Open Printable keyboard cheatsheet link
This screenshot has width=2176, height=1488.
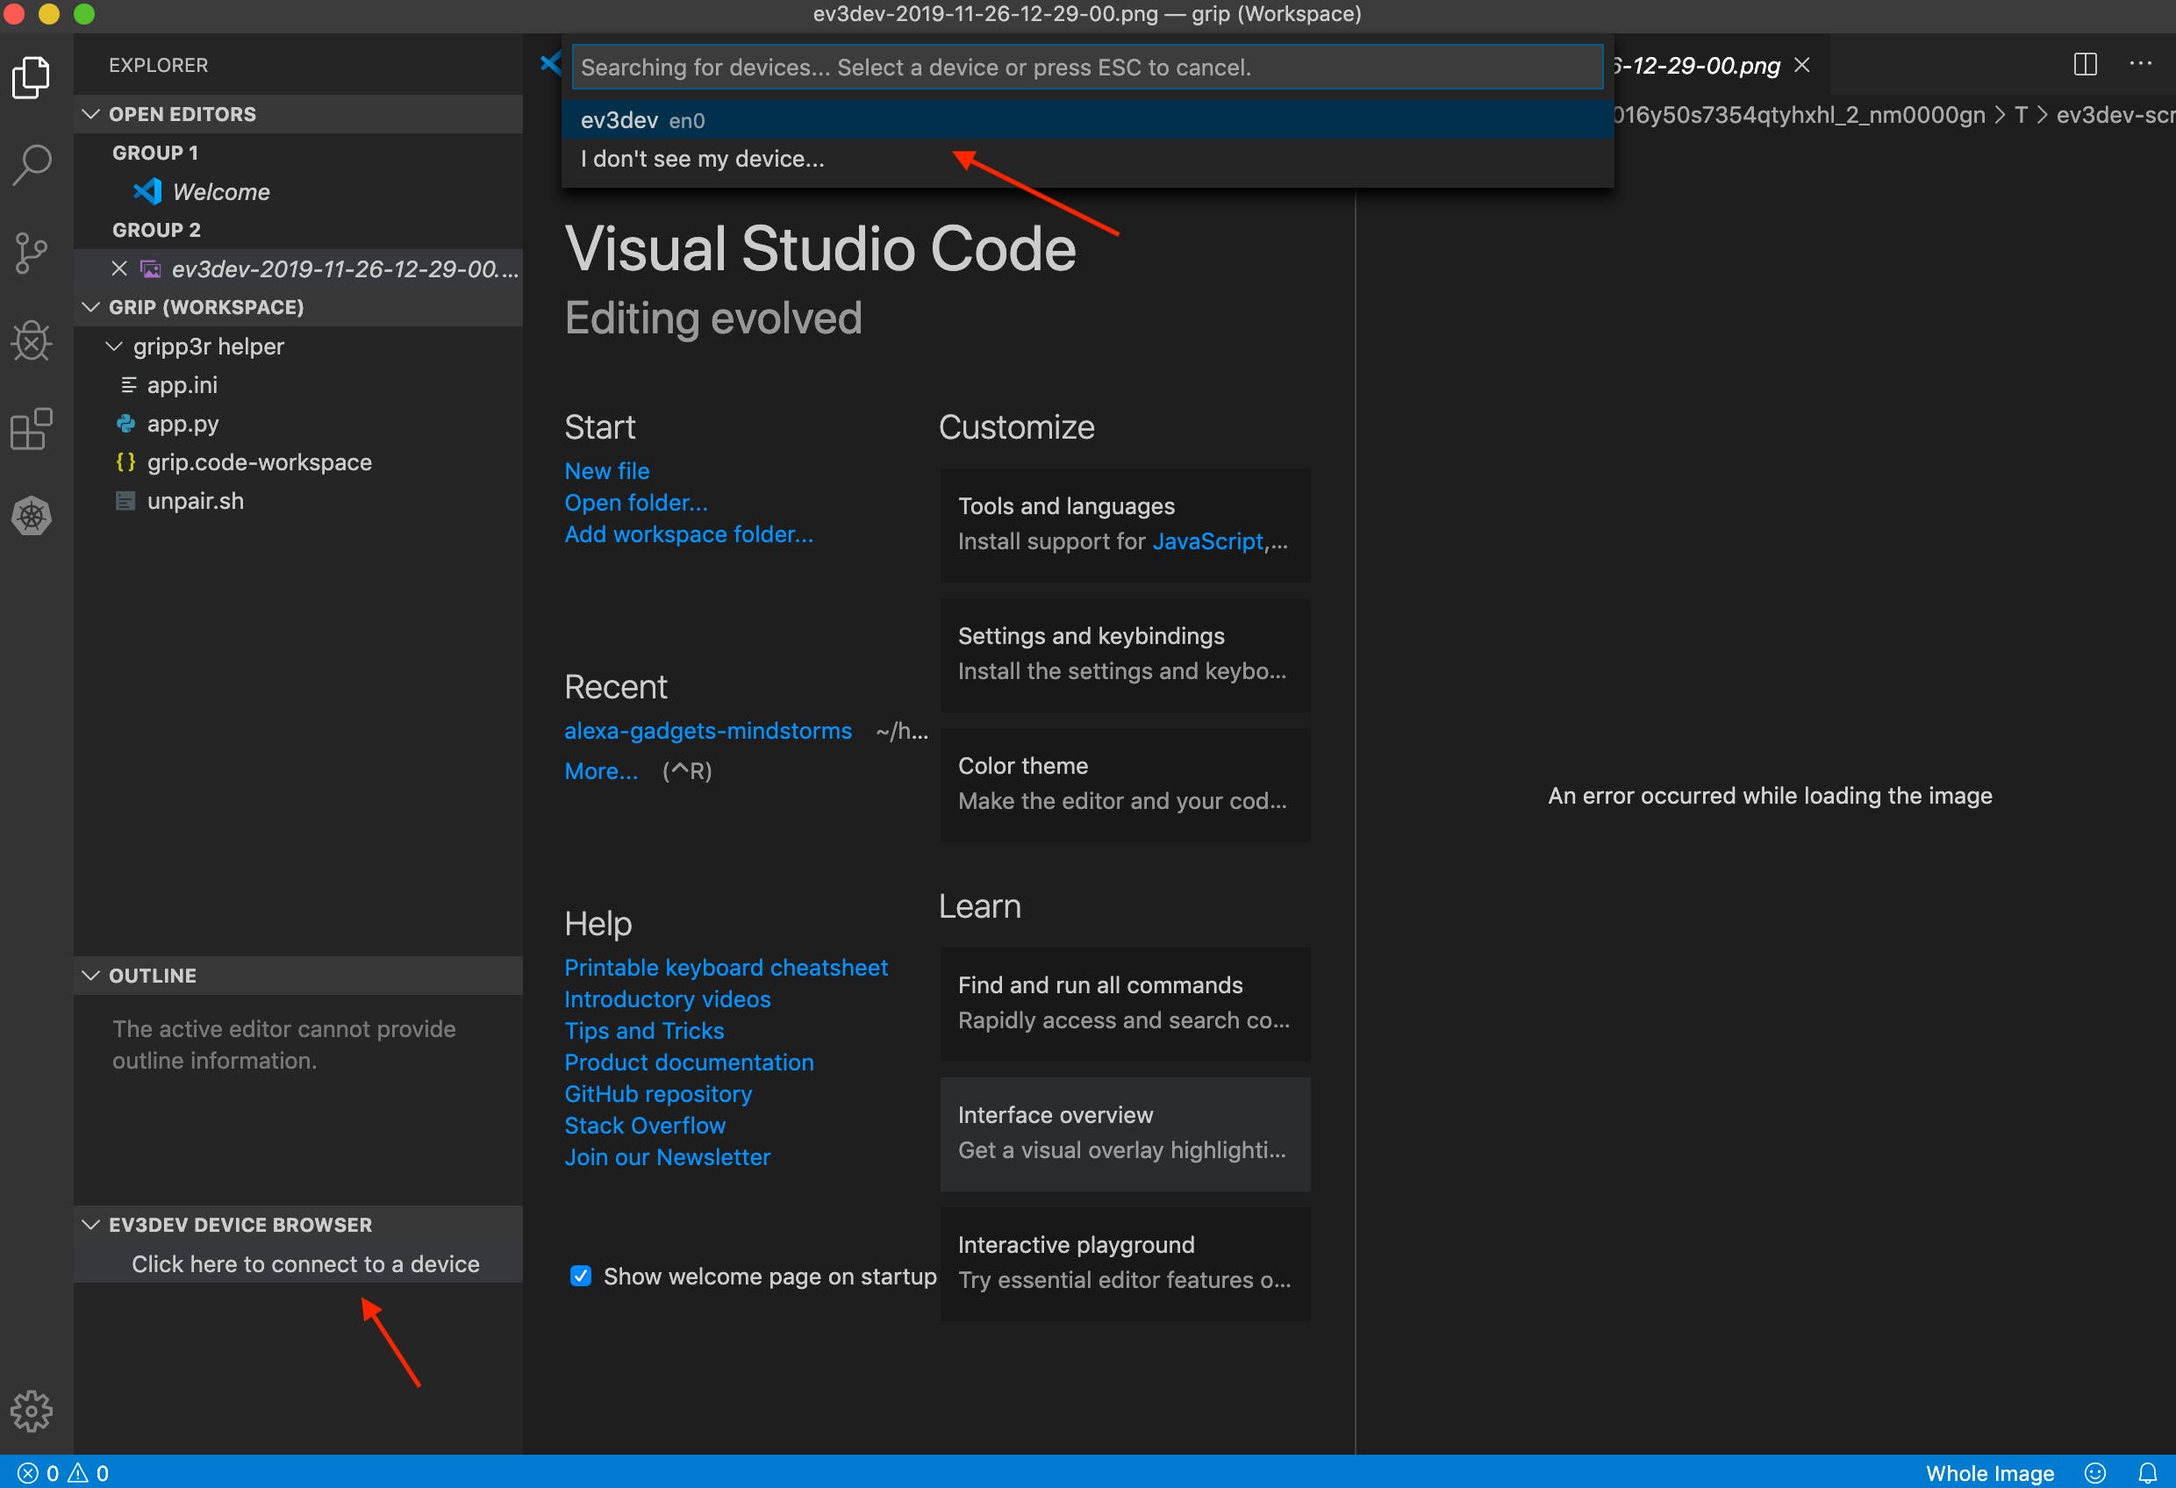(x=726, y=968)
